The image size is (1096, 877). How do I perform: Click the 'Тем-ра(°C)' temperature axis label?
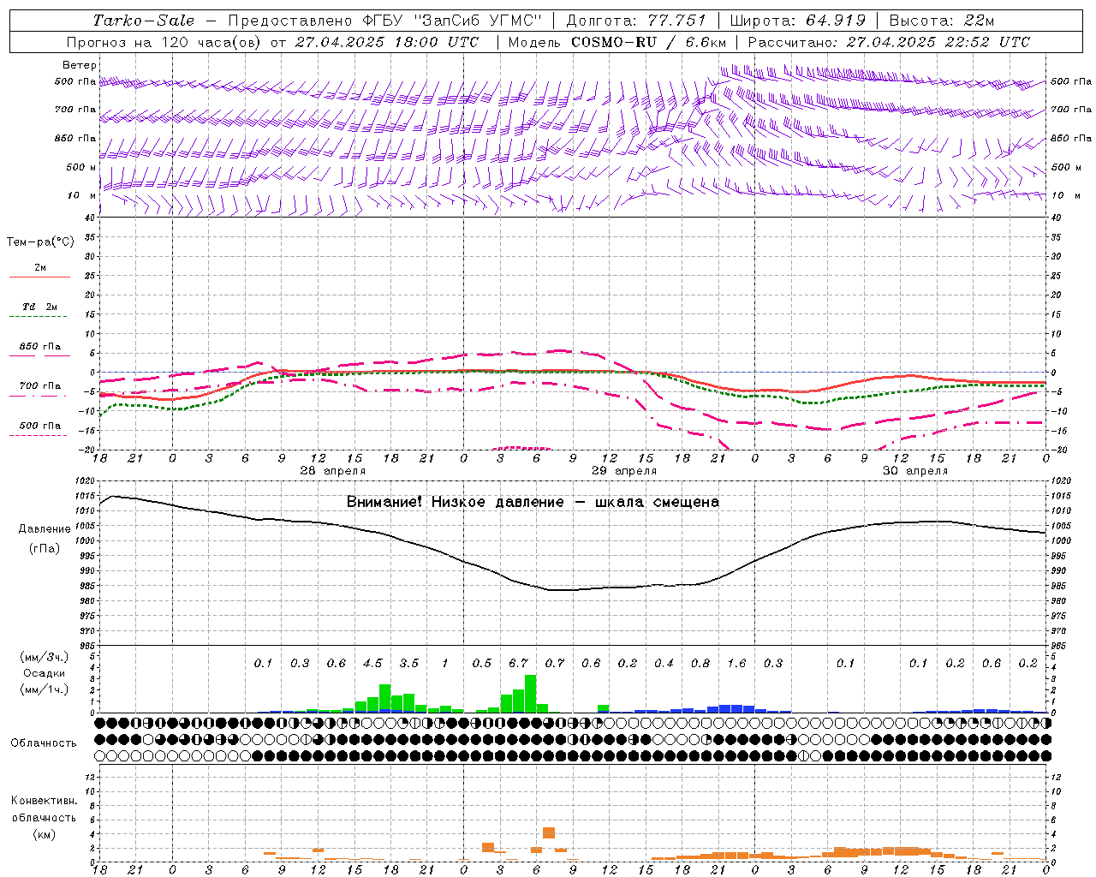40,242
